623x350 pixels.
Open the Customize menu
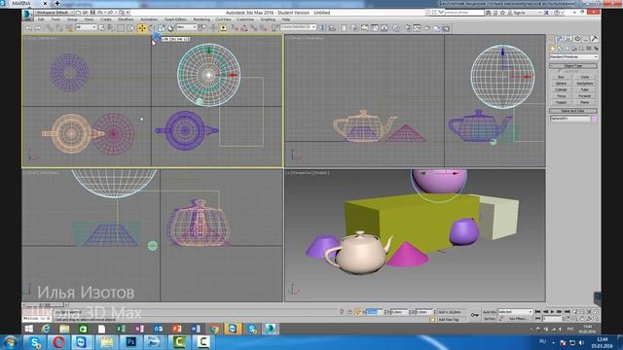[x=244, y=19]
